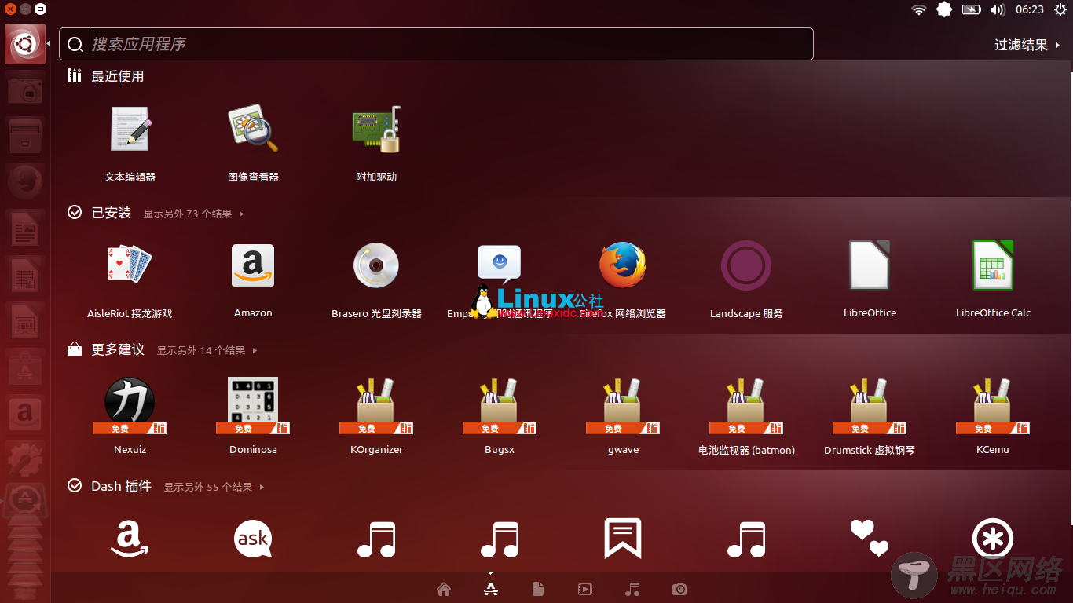Open Landscape 服务 purple circle icon
This screenshot has height=603, width=1073.
click(746, 265)
